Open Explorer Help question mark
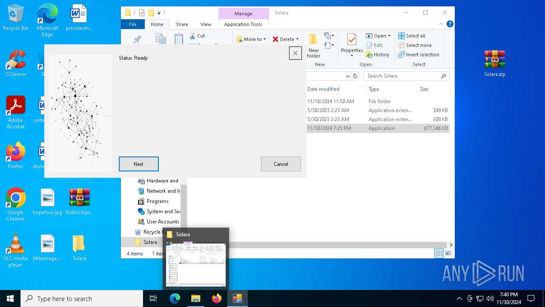 pos(450,24)
